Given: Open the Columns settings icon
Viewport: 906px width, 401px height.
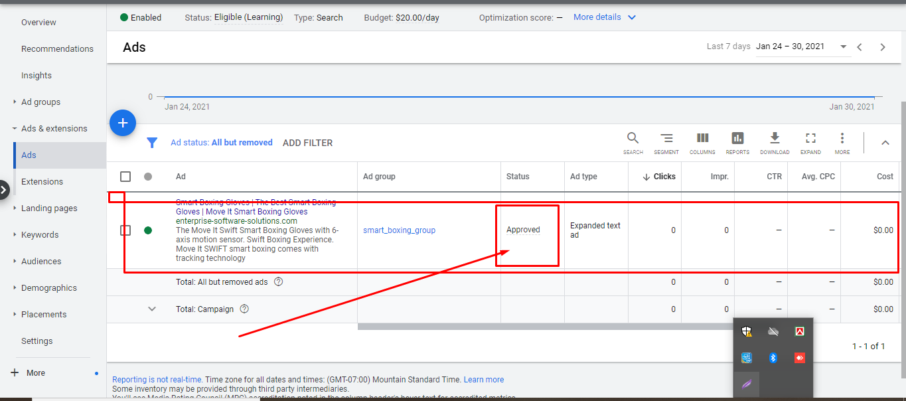Looking at the screenshot, I should (702, 139).
